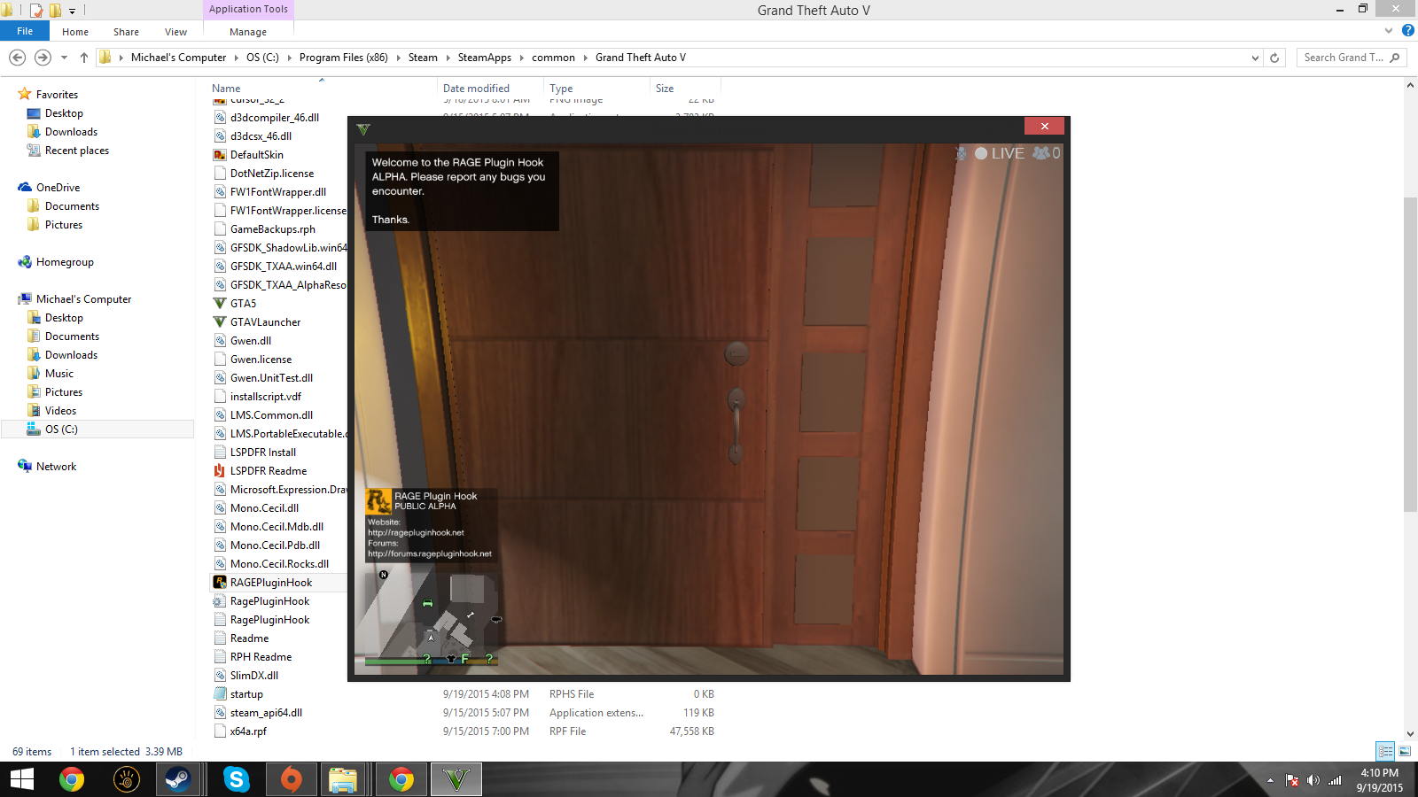Show hidden tray icons with the up arrow
1418x797 pixels.
(1270, 780)
